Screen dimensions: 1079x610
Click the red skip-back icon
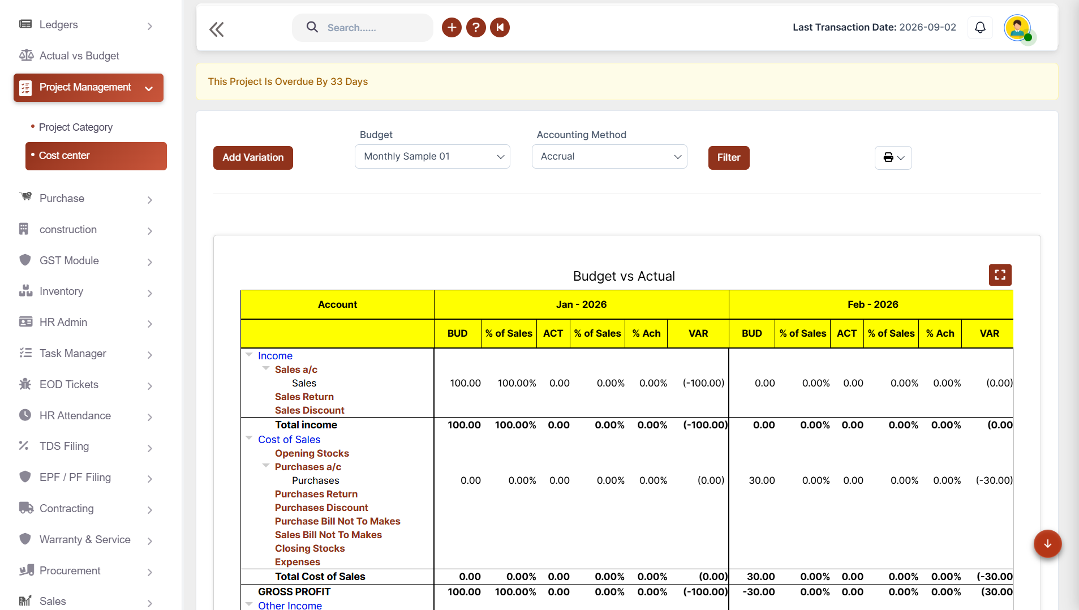click(x=500, y=27)
